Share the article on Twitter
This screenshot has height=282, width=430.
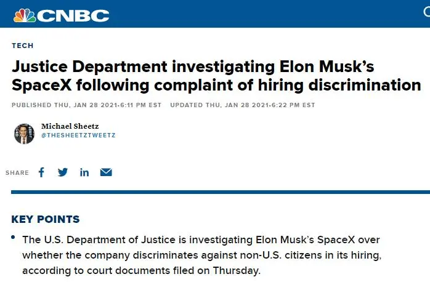(62, 172)
